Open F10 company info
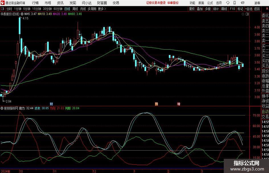269x173 pixels. click(232, 9)
